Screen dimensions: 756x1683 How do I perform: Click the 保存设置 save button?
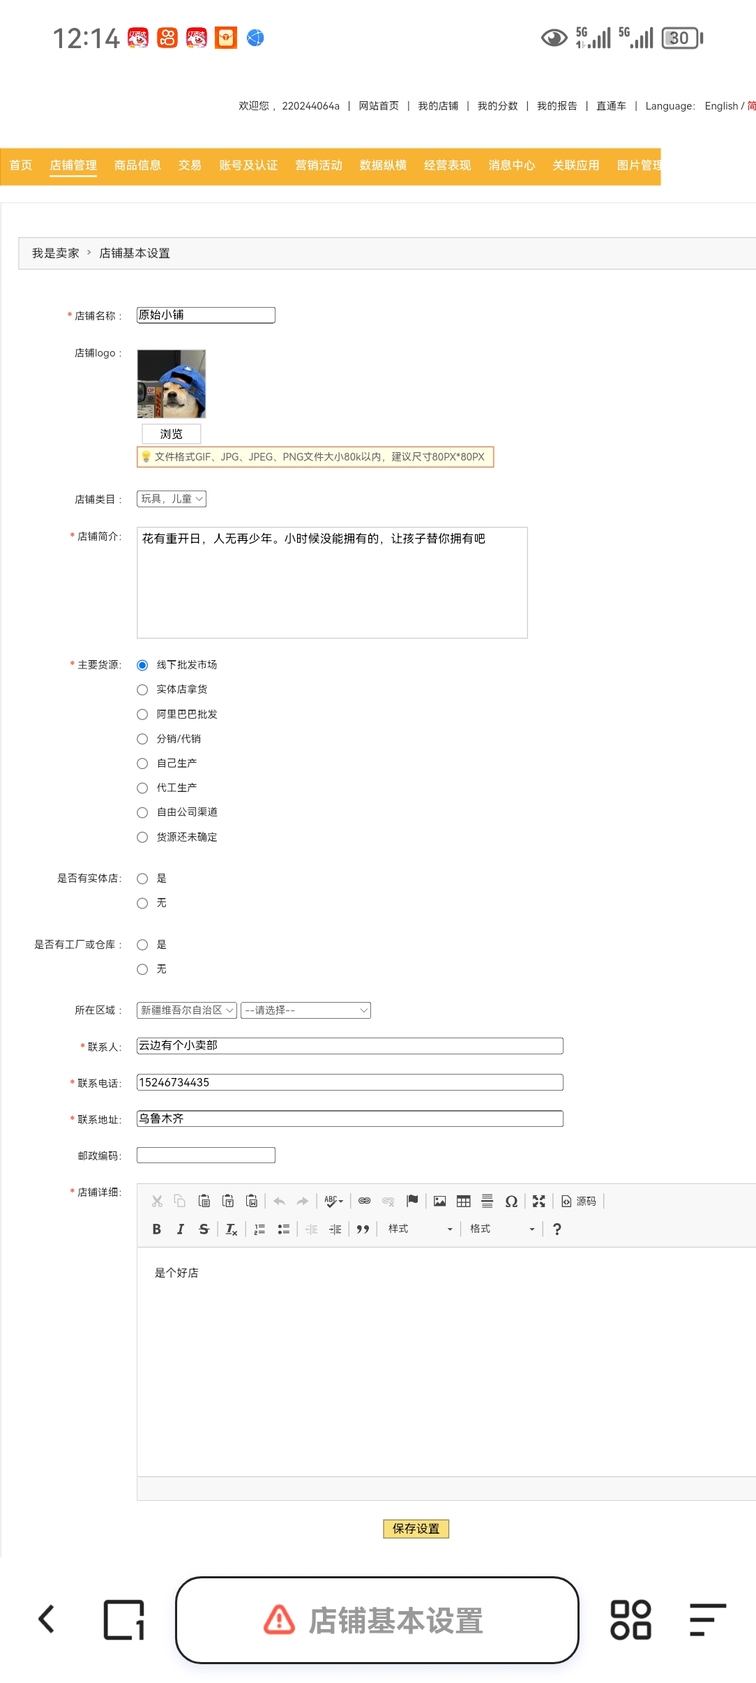pos(416,1529)
